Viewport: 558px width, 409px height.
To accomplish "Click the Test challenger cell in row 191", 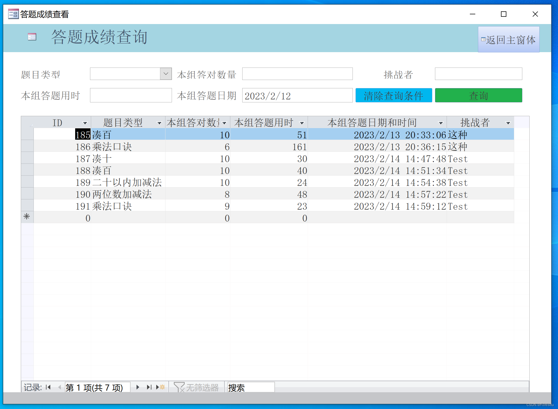I will click(480, 206).
